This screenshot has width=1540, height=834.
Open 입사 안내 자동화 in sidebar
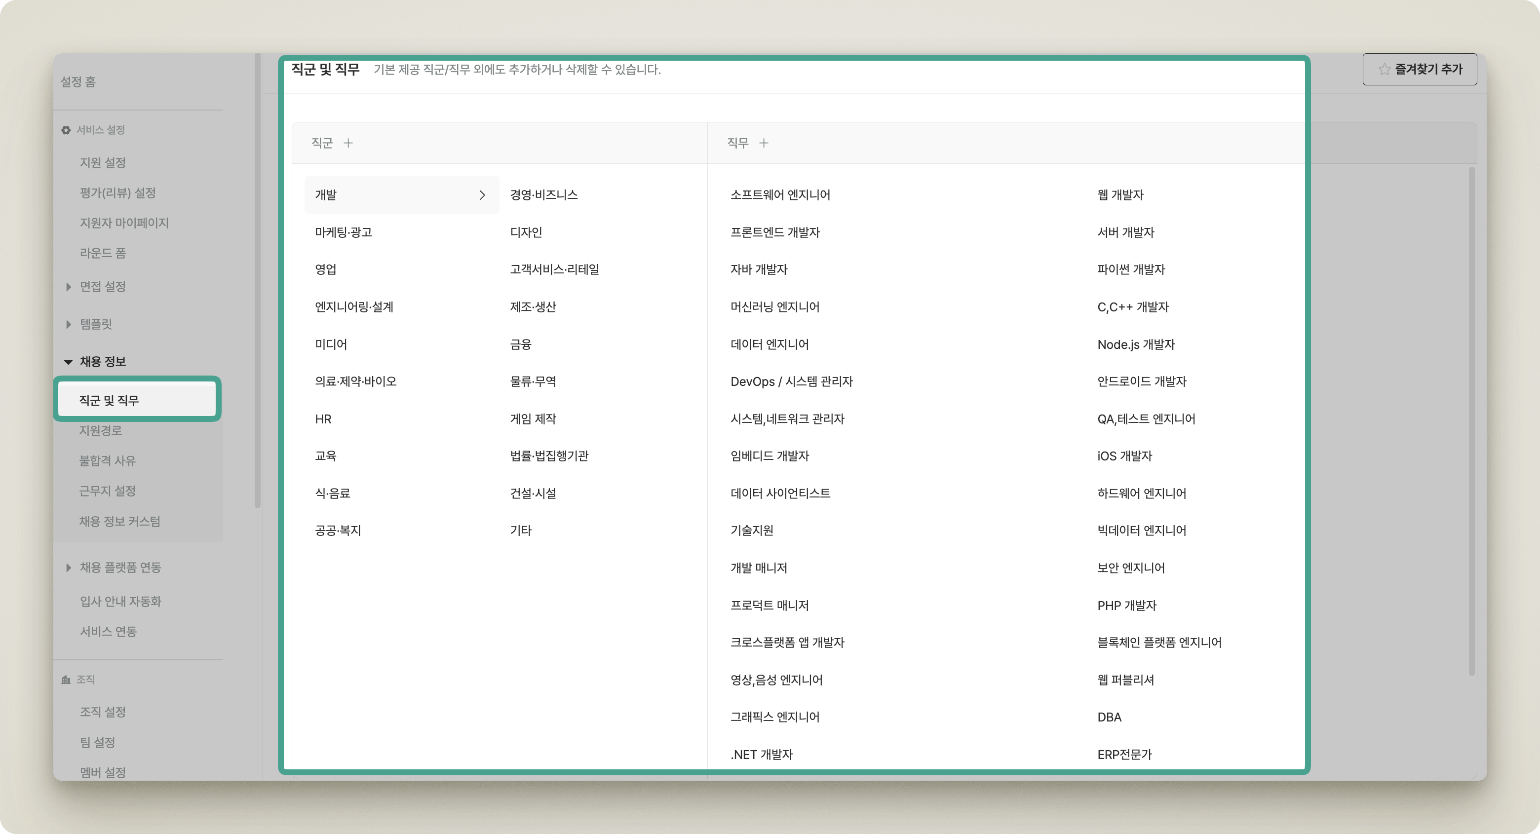tap(121, 602)
